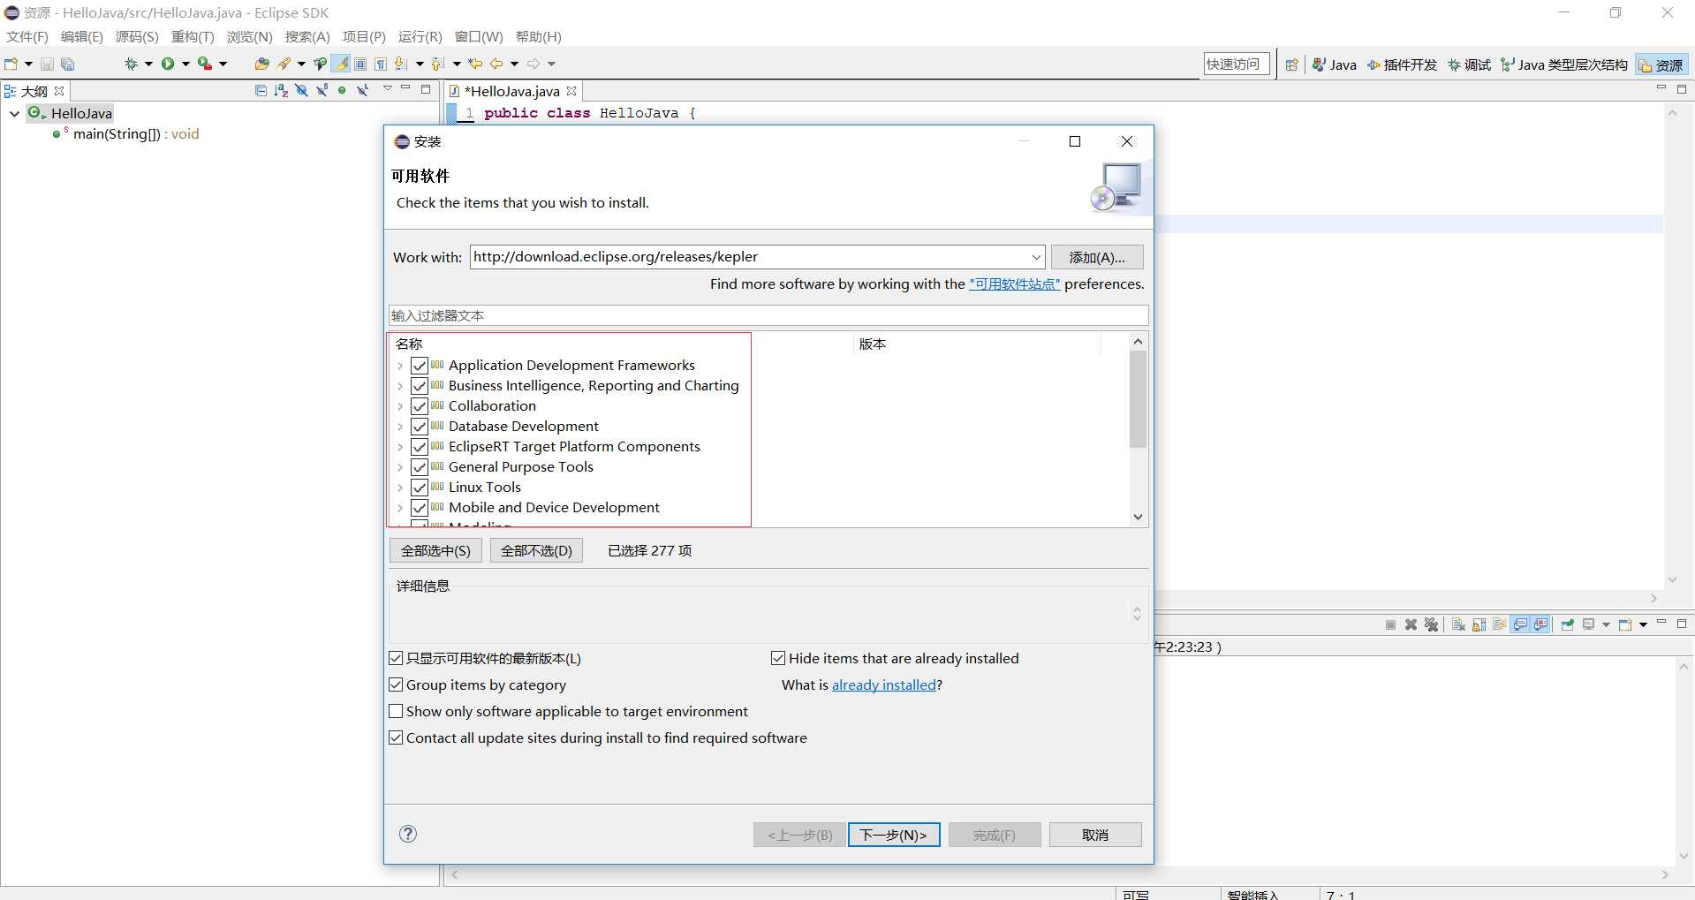This screenshot has height=900, width=1695.
Task: Open the 文件(F) menu
Action: coord(27,36)
